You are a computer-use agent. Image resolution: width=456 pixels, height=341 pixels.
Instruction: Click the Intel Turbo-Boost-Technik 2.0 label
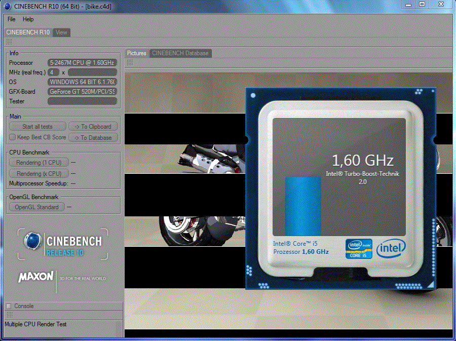[362, 178]
